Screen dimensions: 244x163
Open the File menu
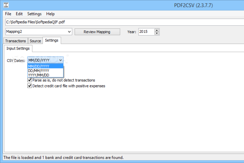tap(8, 14)
